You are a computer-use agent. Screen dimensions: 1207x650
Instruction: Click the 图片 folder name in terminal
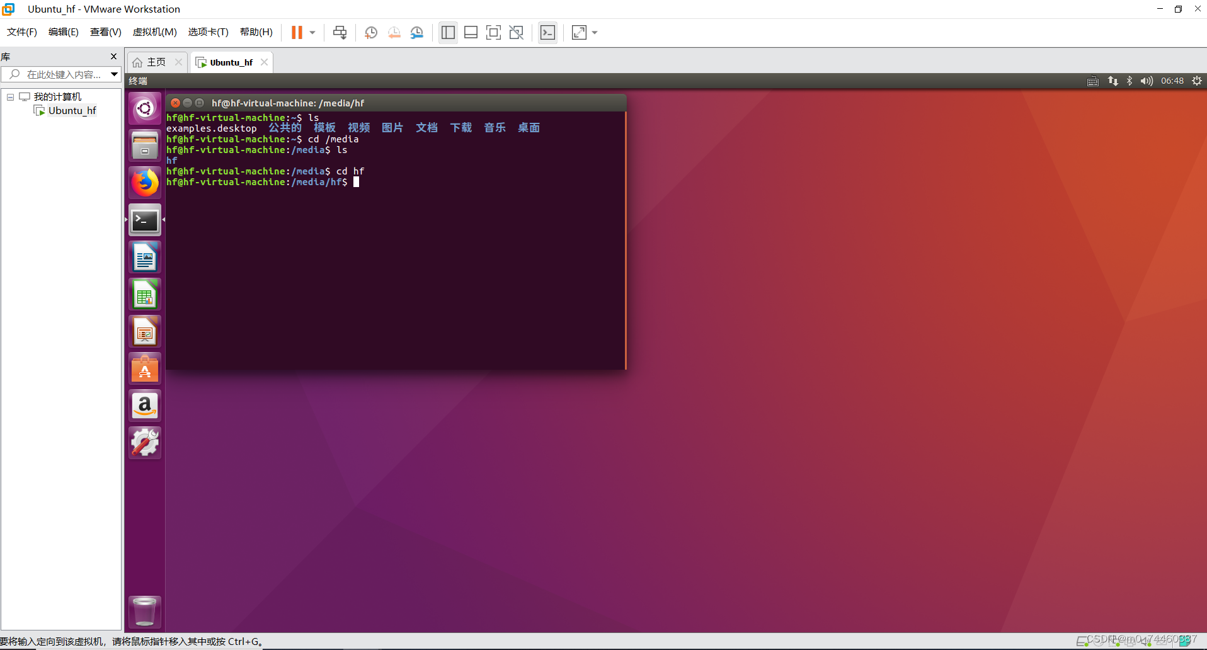pyautogui.click(x=392, y=128)
